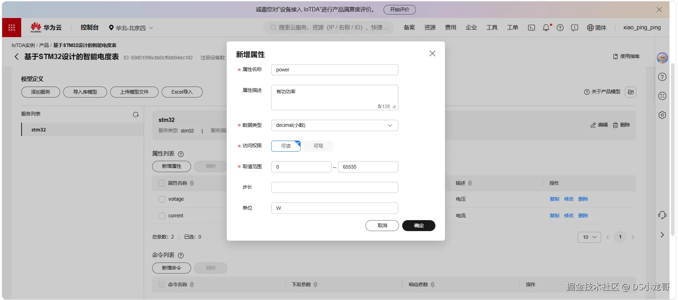Click the 步长 step input field
Viewport: 678px width, 300px height.
[334, 187]
